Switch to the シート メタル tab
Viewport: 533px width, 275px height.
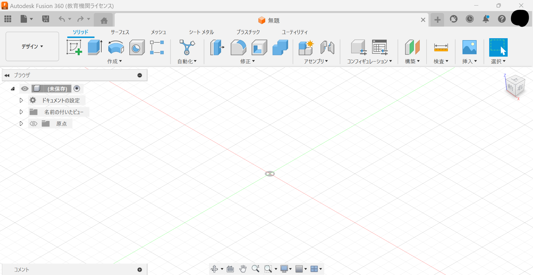coord(201,32)
